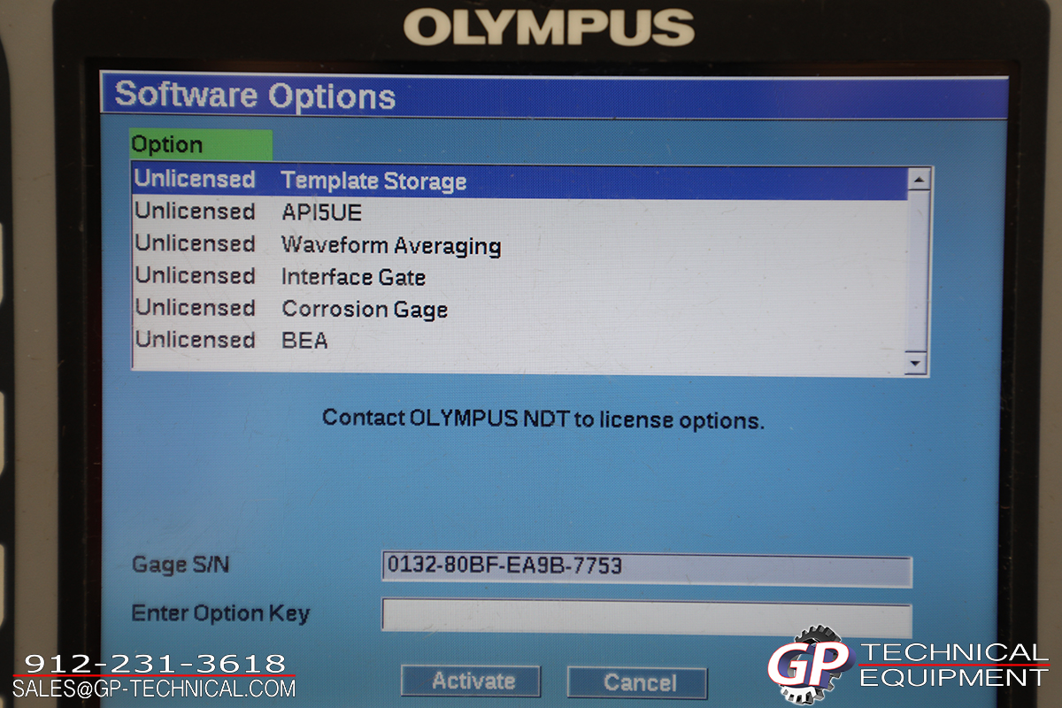
Task: Click the list scrollbar down arrow
Action: [x=916, y=363]
